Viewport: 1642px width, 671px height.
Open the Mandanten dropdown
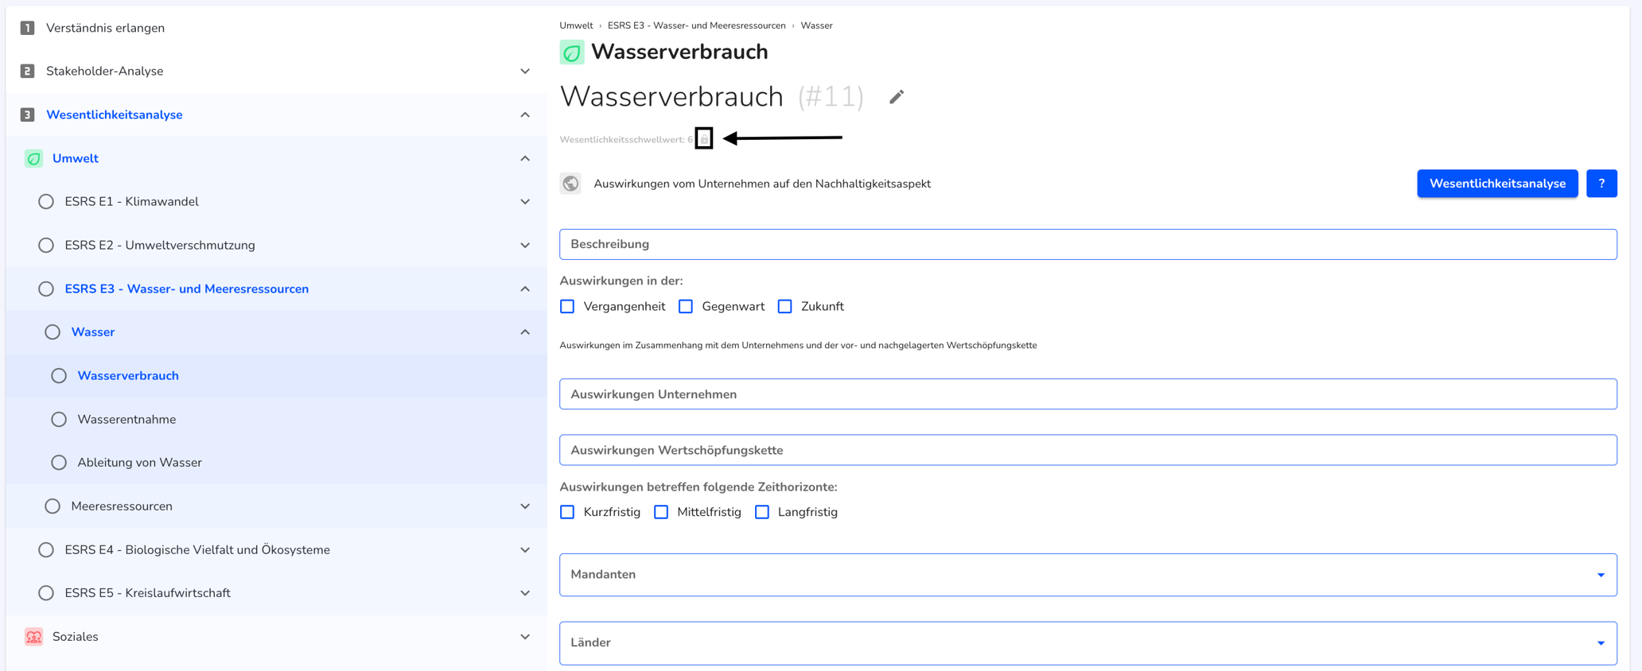(x=1088, y=575)
